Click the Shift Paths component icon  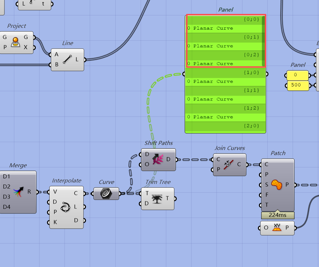159,159
